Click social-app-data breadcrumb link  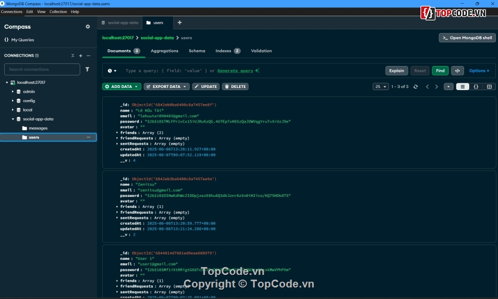pyautogui.click(x=157, y=38)
